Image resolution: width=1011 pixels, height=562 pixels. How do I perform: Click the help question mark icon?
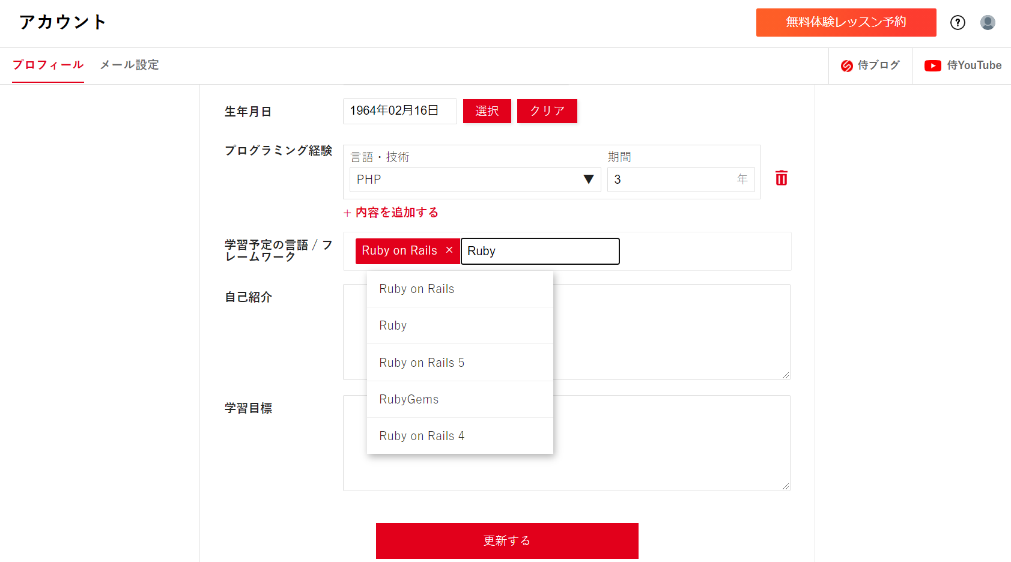click(x=958, y=23)
